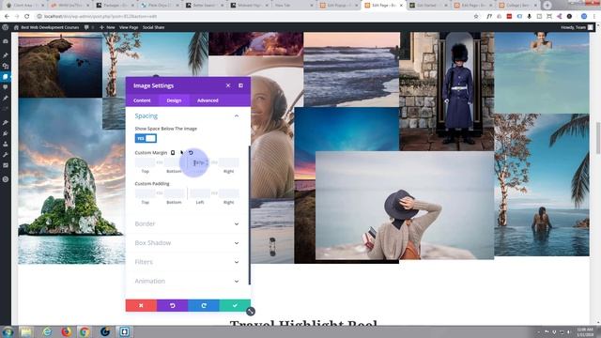This screenshot has height=338, width=601.
Task: Open Users in WordPress sidebar
Action: (x=6, y=144)
